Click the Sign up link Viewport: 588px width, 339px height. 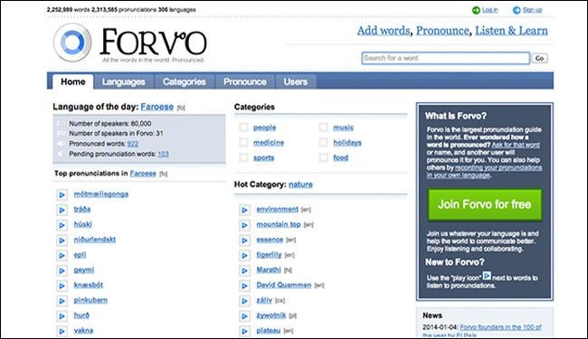[532, 10]
